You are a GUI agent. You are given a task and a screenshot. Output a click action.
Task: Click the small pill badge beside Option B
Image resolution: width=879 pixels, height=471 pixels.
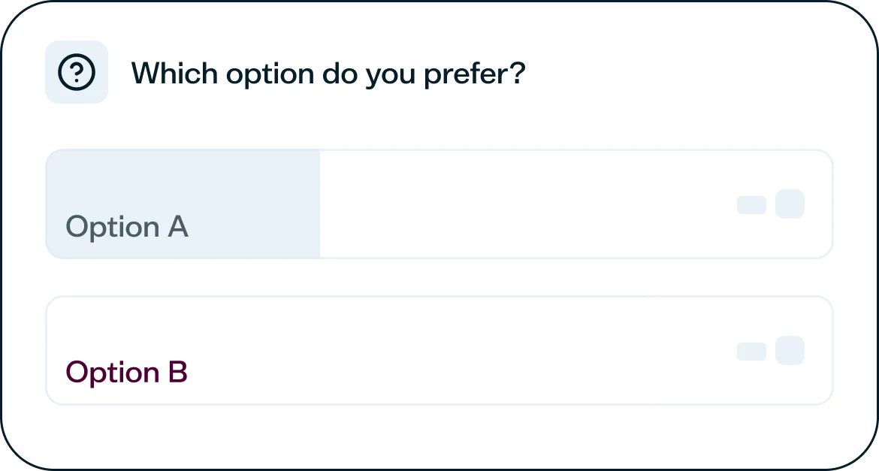tap(751, 352)
